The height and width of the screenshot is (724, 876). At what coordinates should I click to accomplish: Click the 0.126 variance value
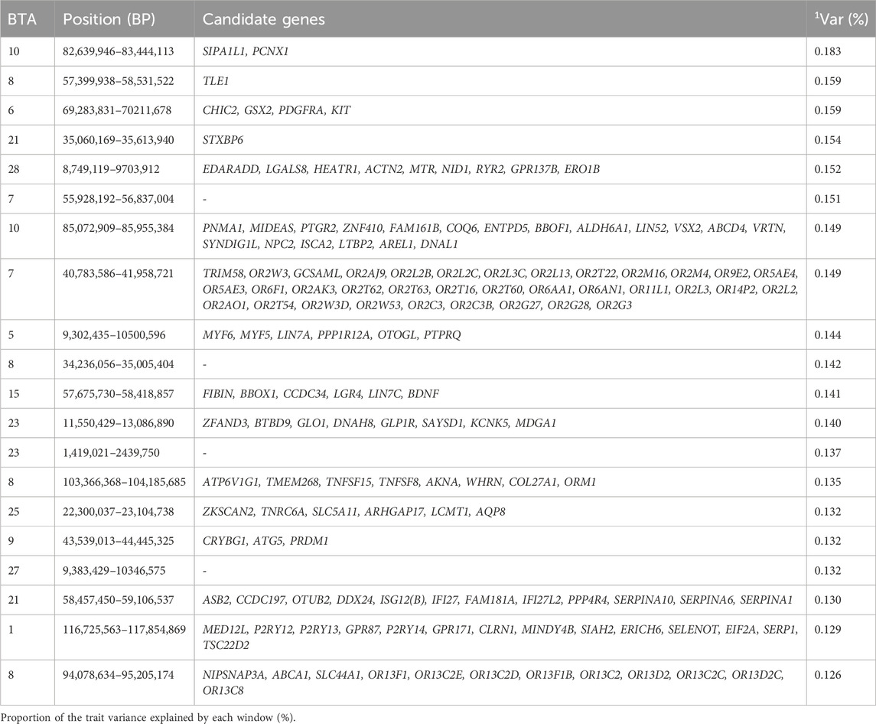827,675
